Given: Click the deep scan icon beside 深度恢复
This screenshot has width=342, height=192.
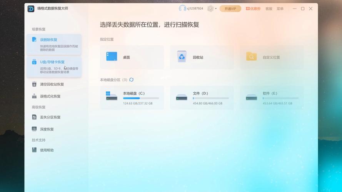Looking at the screenshot, I should tap(34, 129).
